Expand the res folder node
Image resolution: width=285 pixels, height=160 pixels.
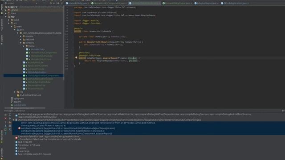pyautogui.click(x=15, y=92)
